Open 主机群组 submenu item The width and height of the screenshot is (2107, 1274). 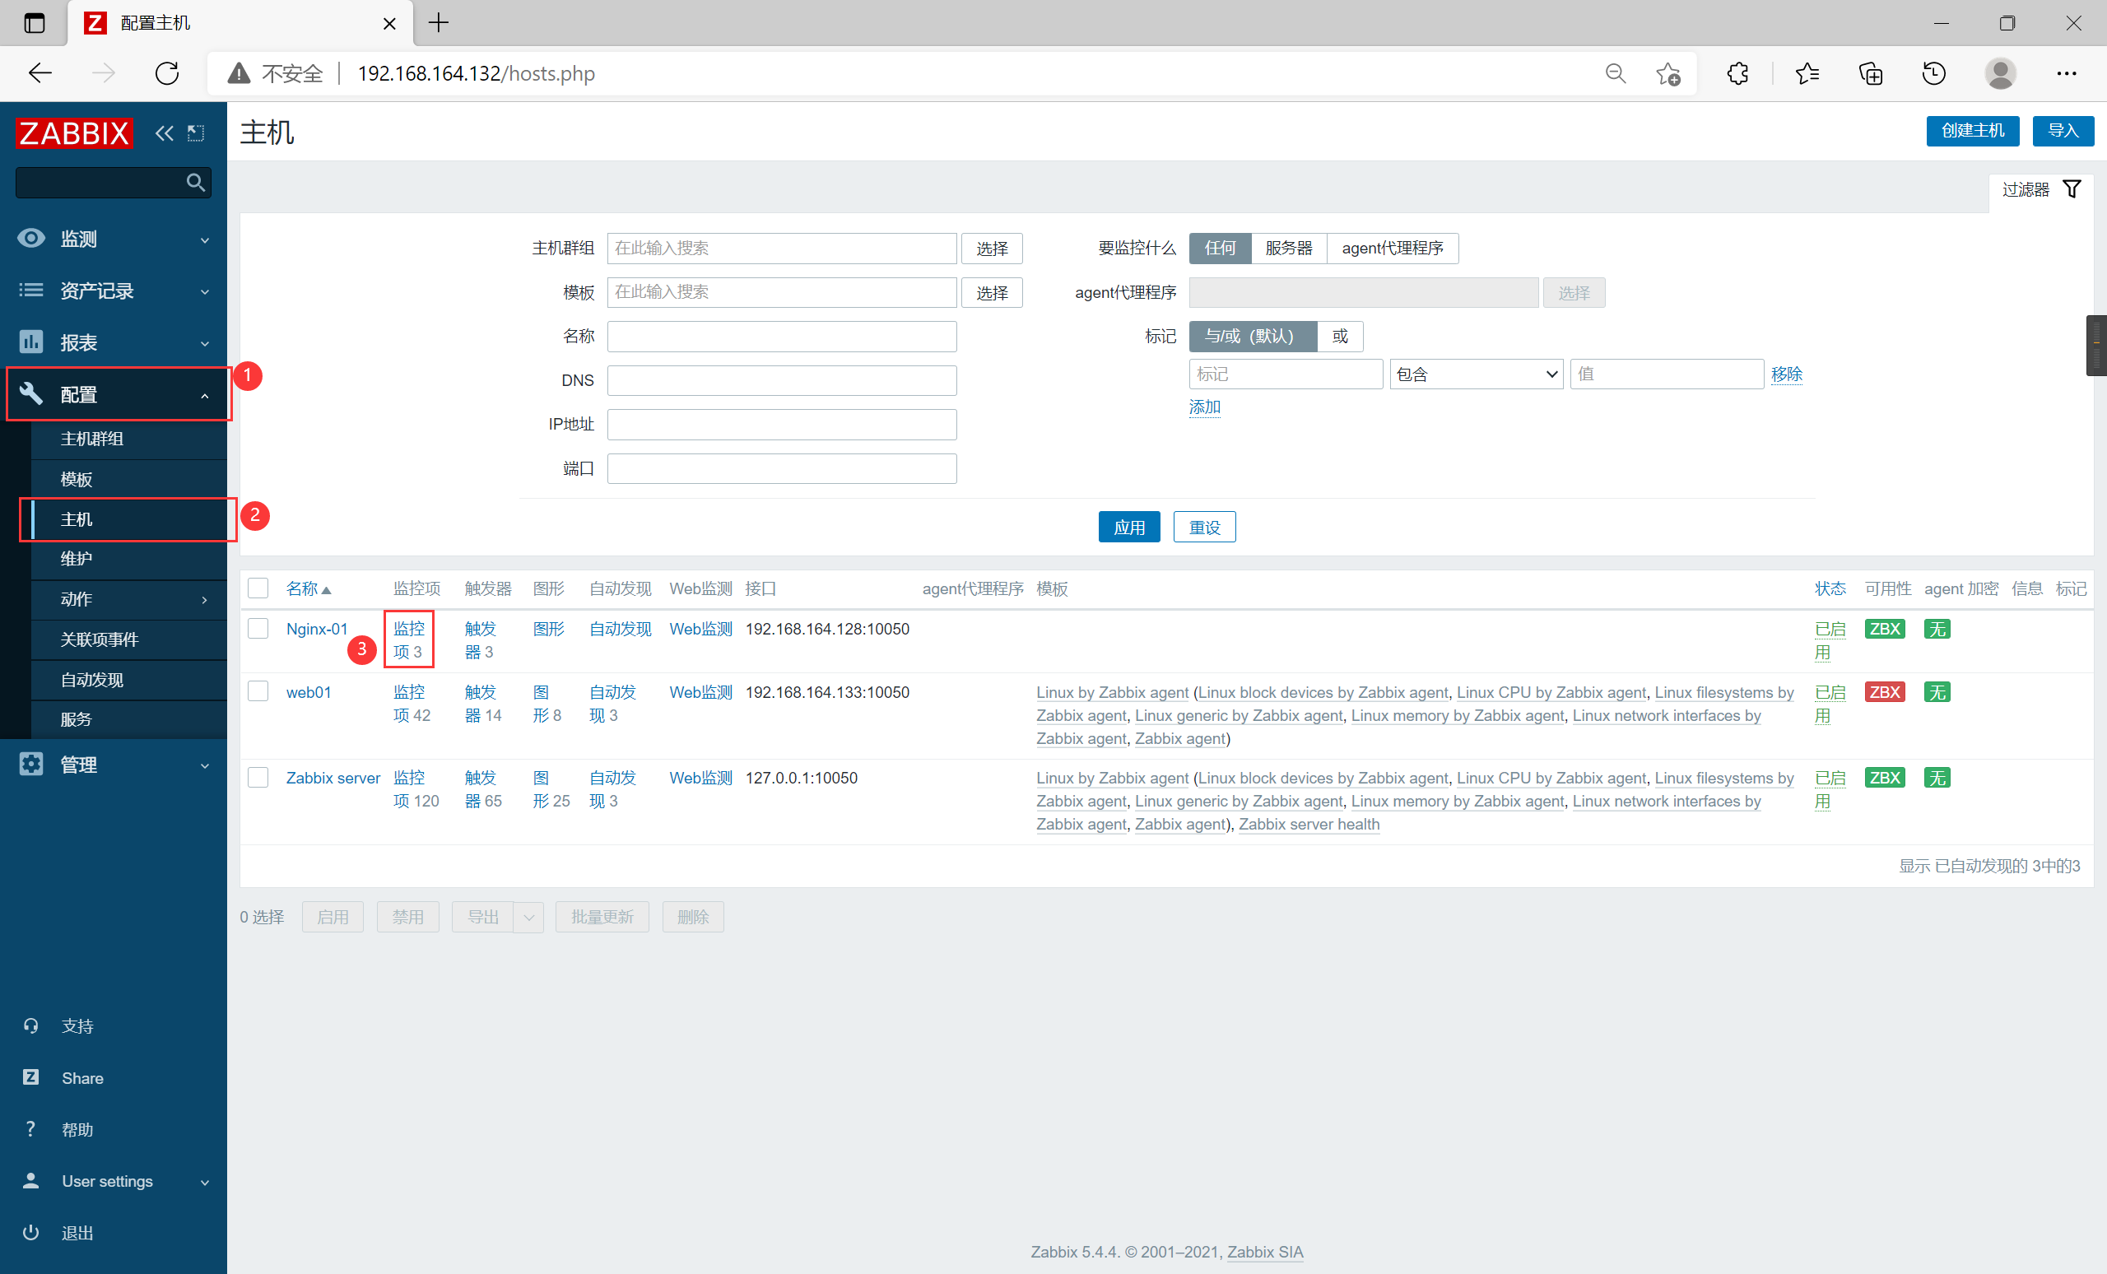[x=91, y=439]
